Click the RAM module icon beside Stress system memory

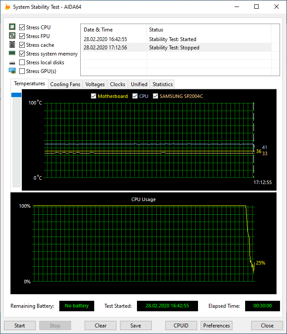[12, 53]
